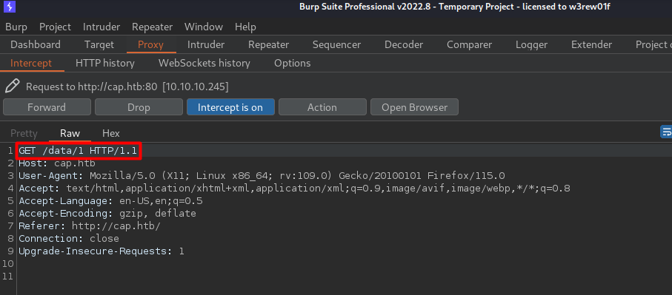Click the Accept-Encoding: gzip, deflate line

[x=107, y=214]
